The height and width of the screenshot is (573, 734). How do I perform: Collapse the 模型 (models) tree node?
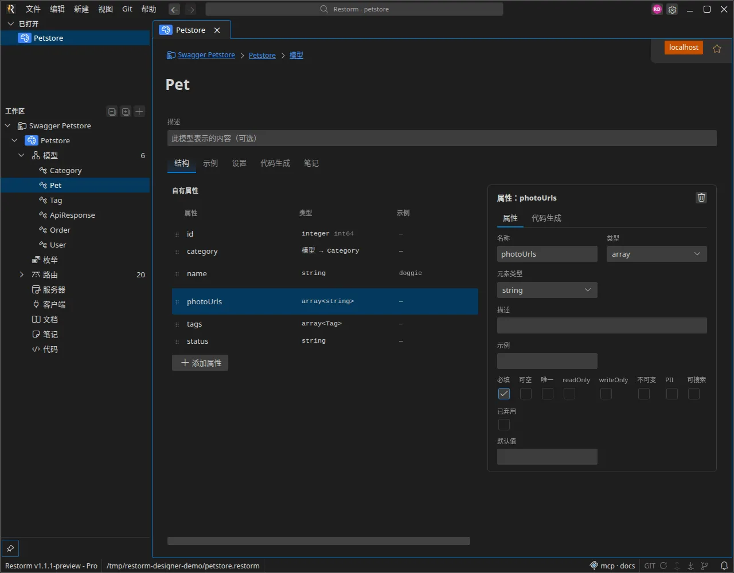22,156
